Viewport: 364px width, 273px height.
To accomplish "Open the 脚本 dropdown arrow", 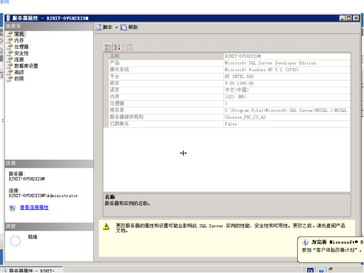I will 117,28.
